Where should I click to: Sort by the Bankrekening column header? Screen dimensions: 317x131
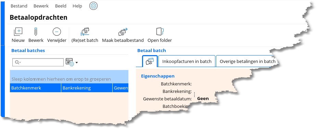(x=87, y=88)
